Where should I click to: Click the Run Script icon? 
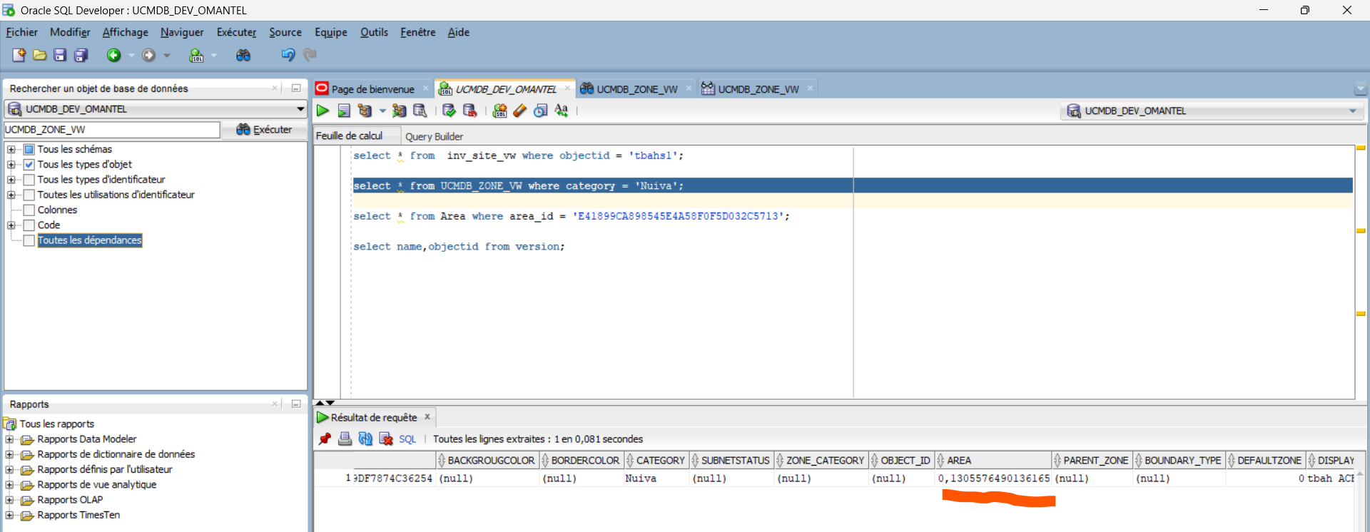[x=344, y=111]
